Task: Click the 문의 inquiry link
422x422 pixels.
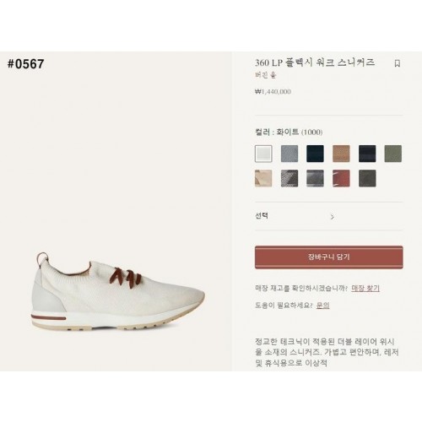Action: pos(322,306)
